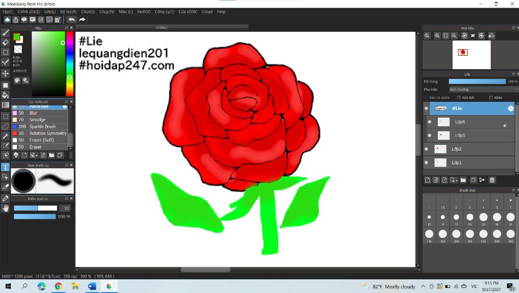519x293 pixels.
Task: Select the Magic Wand tool
Action: coord(5,136)
